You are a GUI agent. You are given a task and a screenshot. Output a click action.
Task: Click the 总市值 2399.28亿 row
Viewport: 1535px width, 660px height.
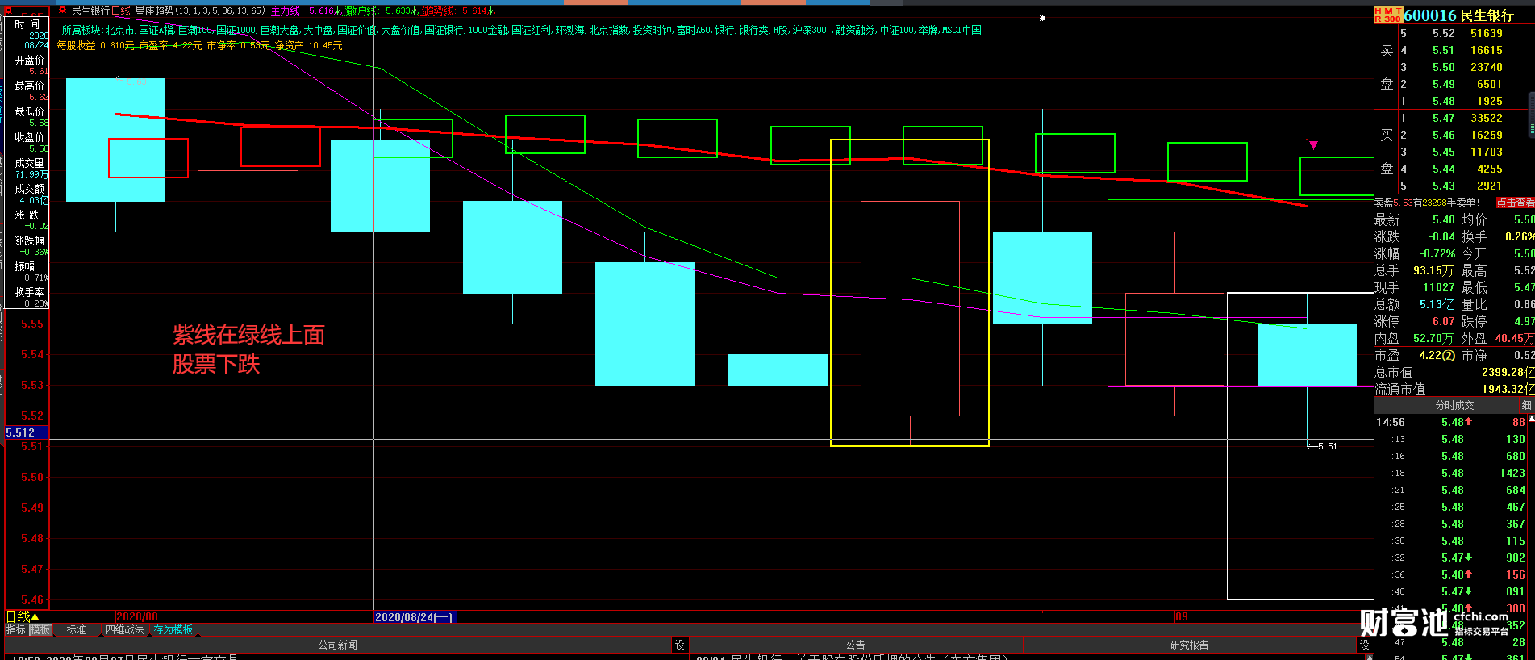click(x=1454, y=372)
